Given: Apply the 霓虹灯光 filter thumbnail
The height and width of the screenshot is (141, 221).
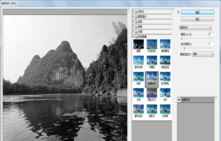Looking at the screenshot, I should pos(152,93).
